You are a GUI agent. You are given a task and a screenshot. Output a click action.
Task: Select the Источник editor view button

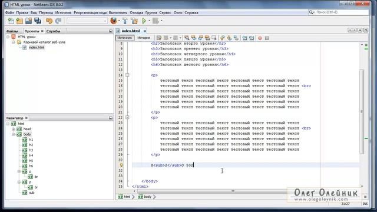click(x=125, y=38)
